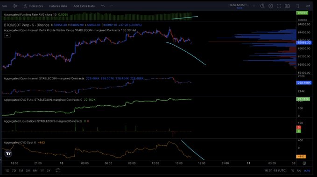317x177 pixels.
Task: Expand the layout dropdown arrow
Action: 254,6
